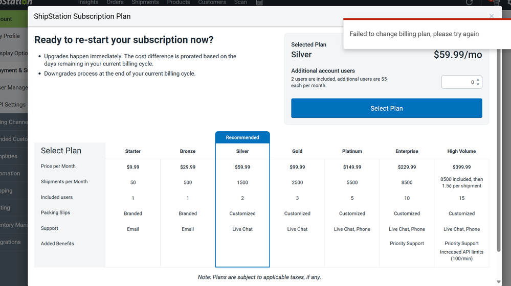Open the Products tab in top navigation
The width and height of the screenshot is (511, 286).
pyautogui.click(x=179, y=3)
